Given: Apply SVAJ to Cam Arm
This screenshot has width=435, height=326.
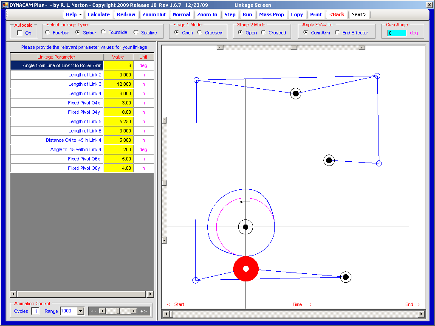Looking at the screenshot, I should 306,32.
